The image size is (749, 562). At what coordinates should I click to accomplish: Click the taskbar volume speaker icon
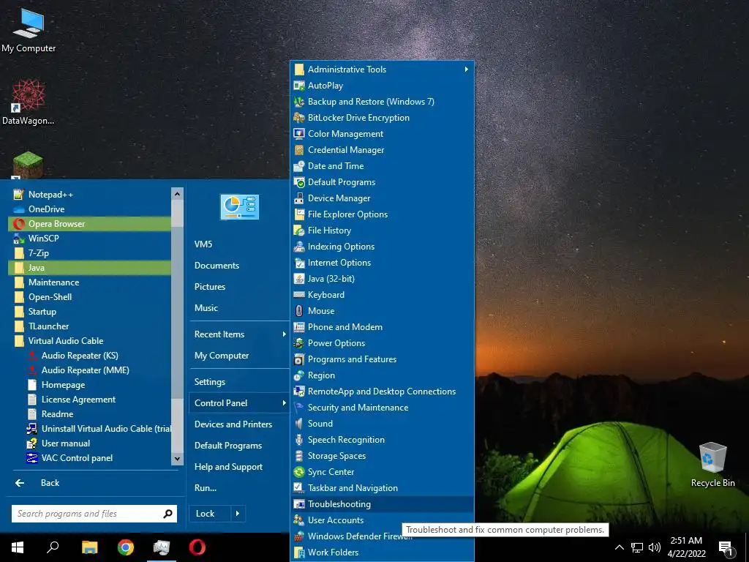[x=655, y=547]
